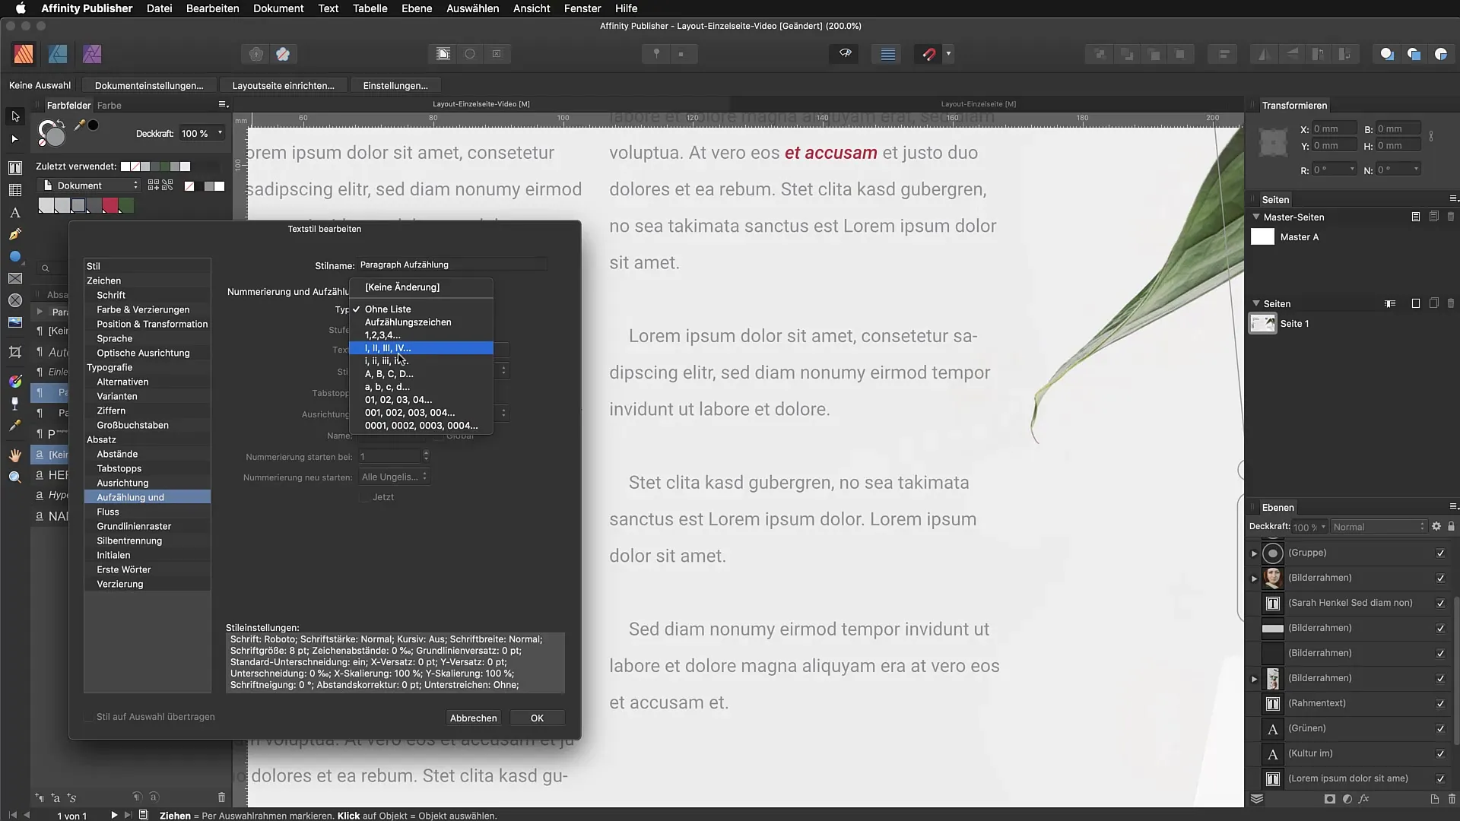Click the OK button
The image size is (1460, 821).
point(537,718)
